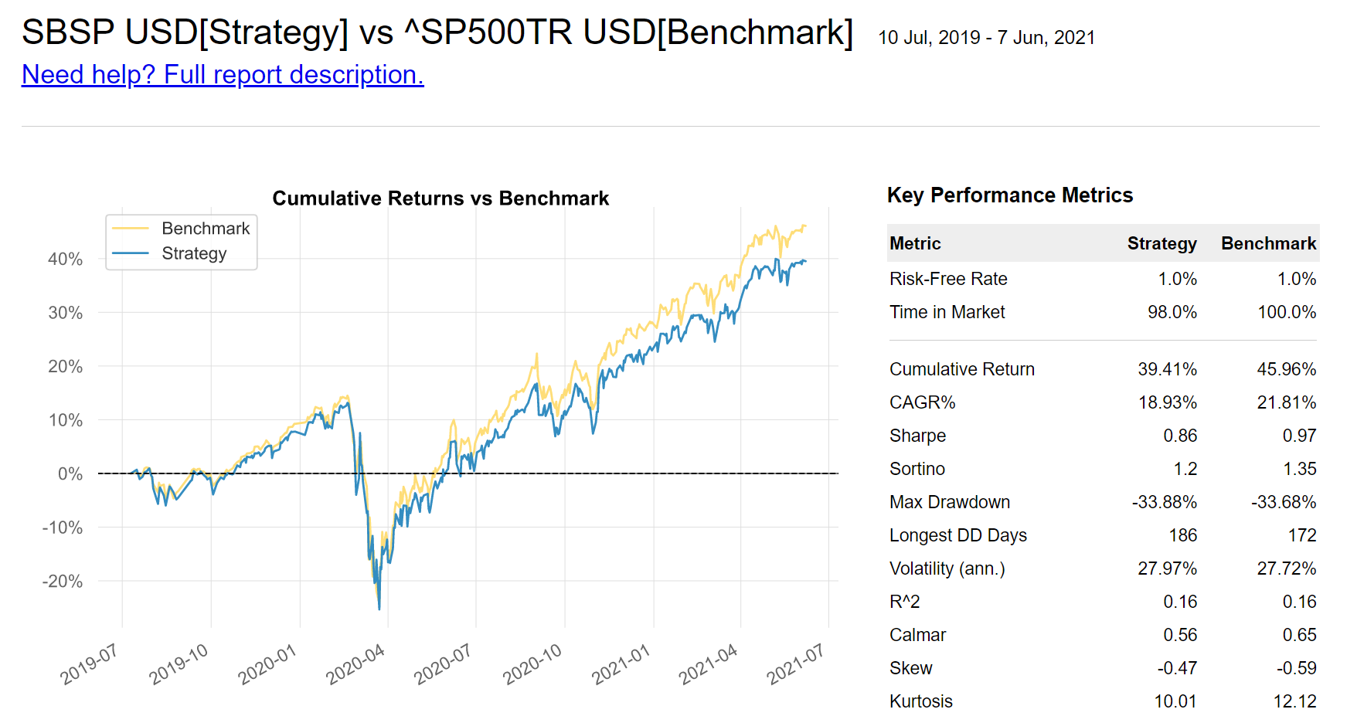This screenshot has width=1357, height=716.
Task: Click the blue Strategy line swatch in legend
Action: 131,253
